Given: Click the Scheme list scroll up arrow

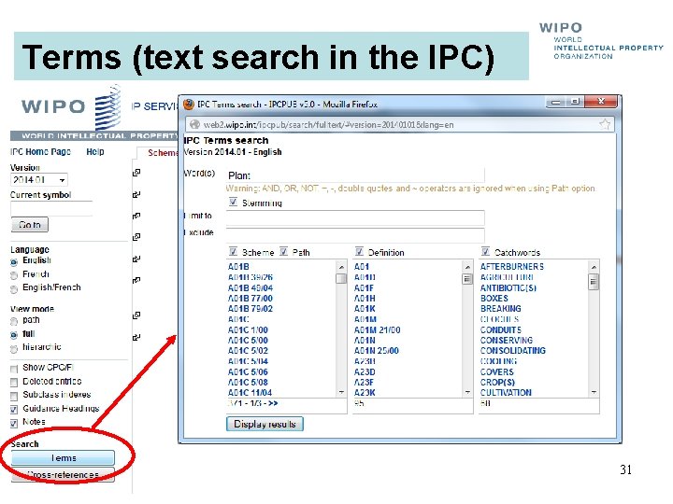Looking at the screenshot, I should click(x=341, y=267).
